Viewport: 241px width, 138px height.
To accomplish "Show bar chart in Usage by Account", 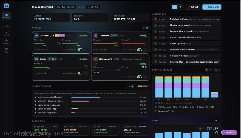I will tap(216, 70).
